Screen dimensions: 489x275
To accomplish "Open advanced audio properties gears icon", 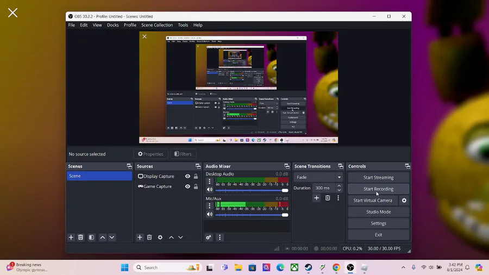I will point(209,237).
